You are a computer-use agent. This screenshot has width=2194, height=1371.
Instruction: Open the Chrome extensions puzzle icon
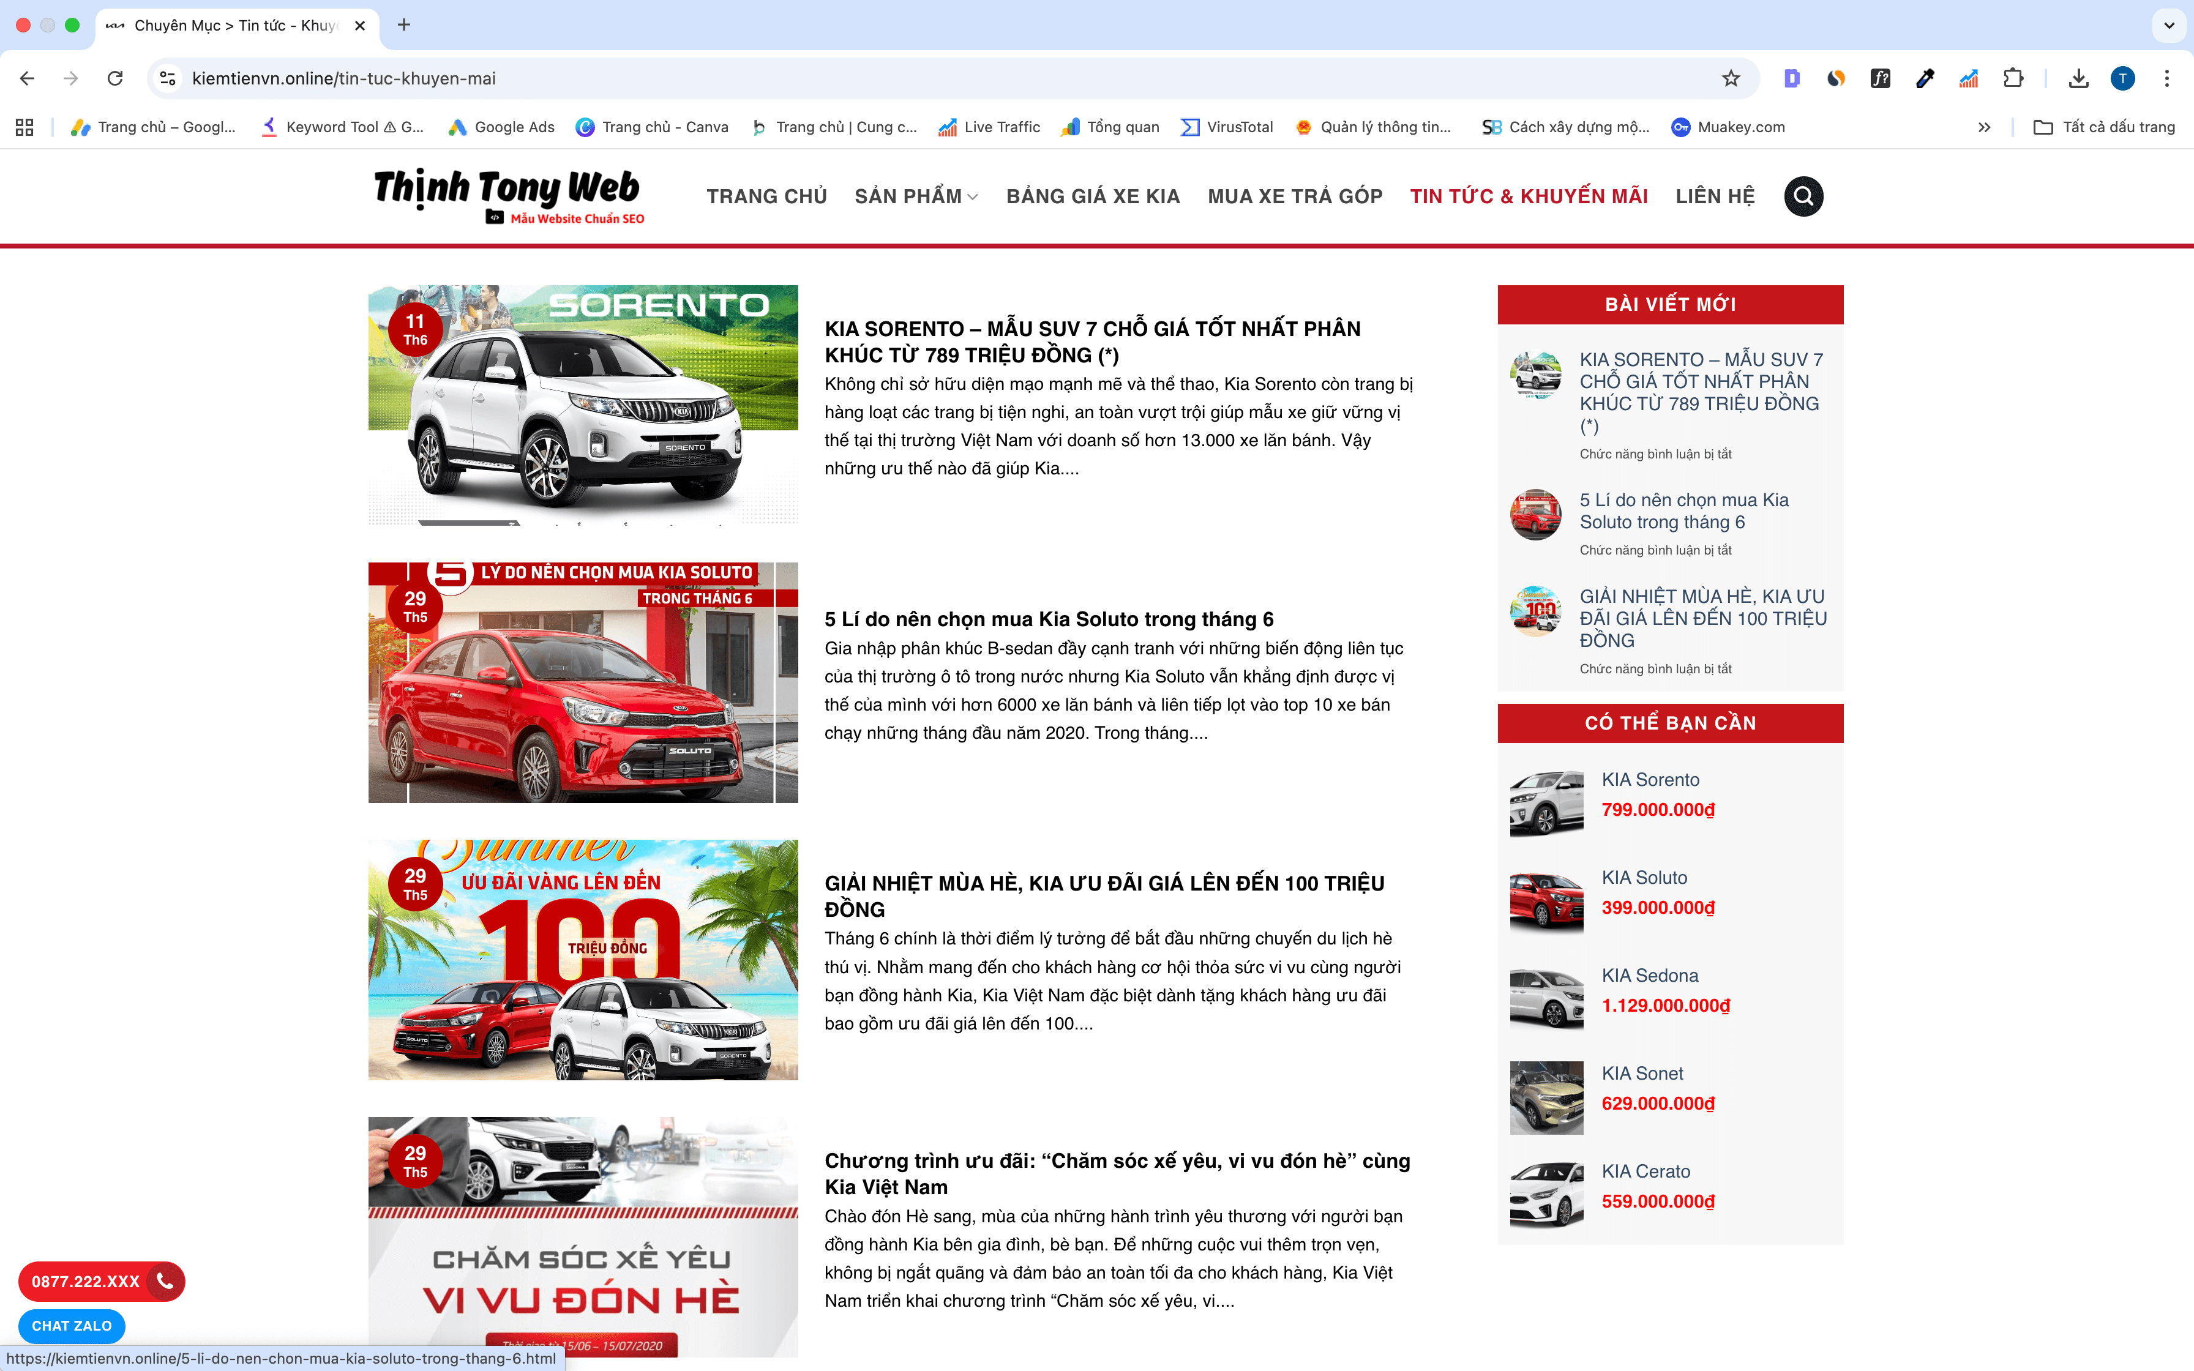2013,79
